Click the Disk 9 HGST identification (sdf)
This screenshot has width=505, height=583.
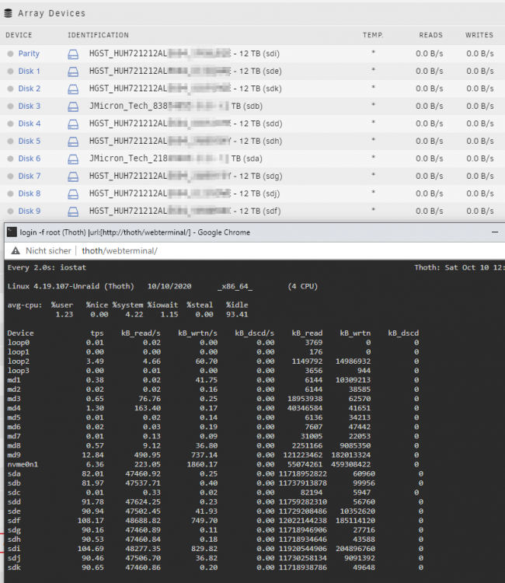[x=185, y=211]
